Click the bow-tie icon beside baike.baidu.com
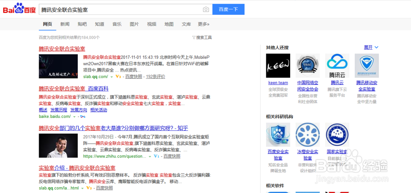This screenshot has height=193, width=411. [83, 116]
